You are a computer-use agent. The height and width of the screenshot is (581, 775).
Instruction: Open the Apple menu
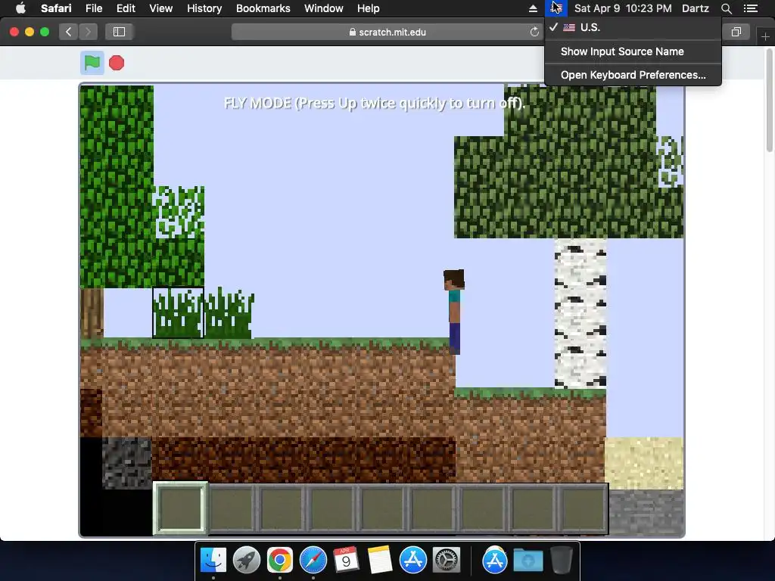[20, 8]
